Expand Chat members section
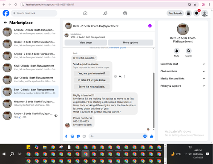 pyautogui.click(x=183, y=71)
